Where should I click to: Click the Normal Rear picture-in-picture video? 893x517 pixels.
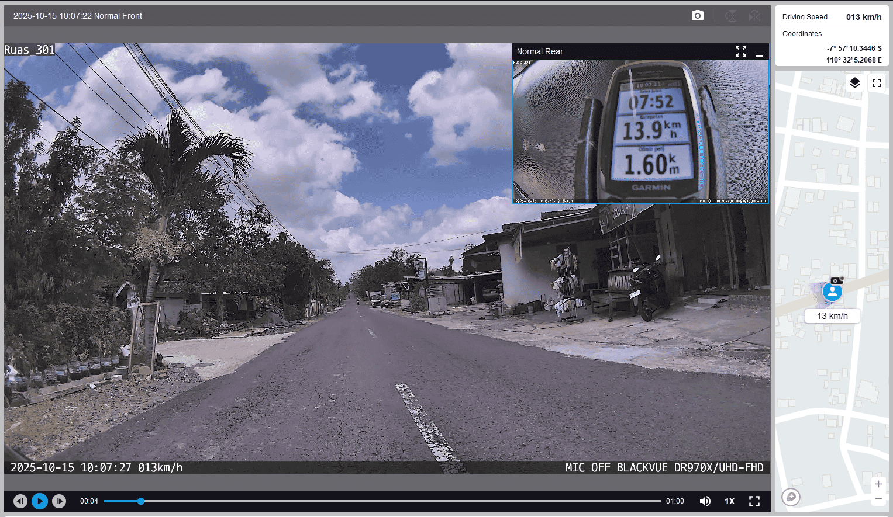[640, 131]
